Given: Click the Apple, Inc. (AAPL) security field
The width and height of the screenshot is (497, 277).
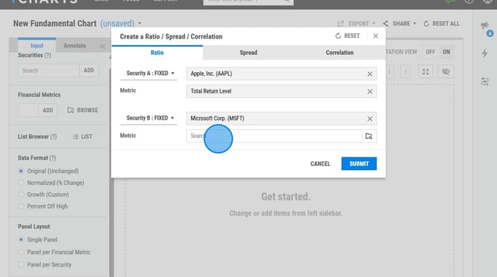Looking at the screenshot, I should (x=281, y=74).
